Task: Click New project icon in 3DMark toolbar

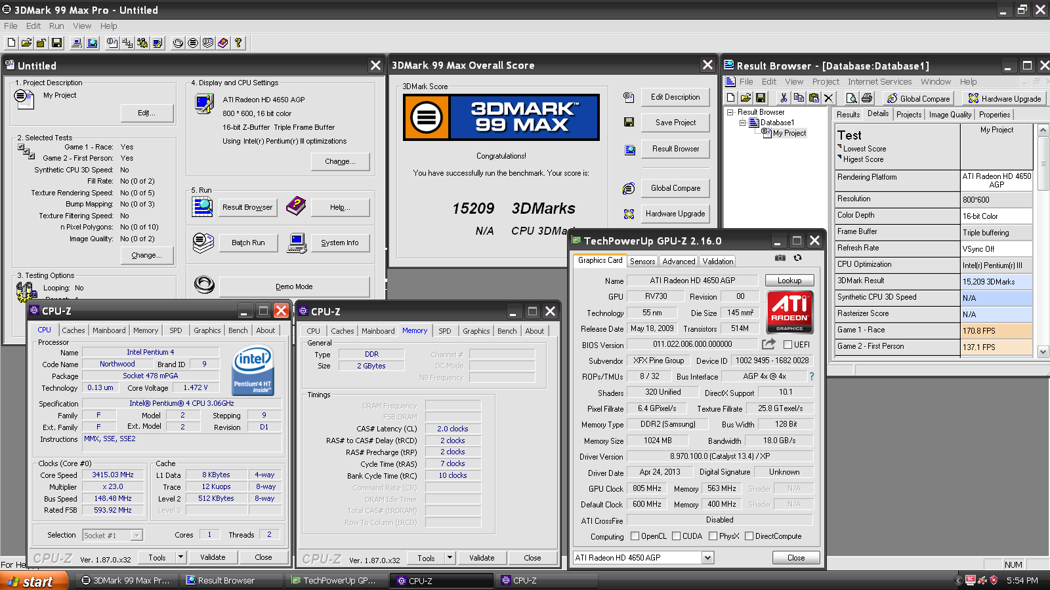Action: [11, 43]
